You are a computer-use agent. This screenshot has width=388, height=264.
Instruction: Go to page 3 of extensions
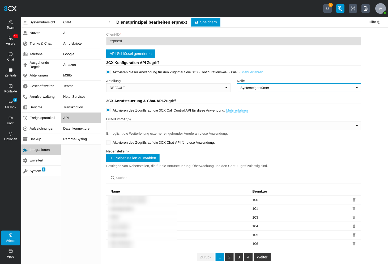click(x=239, y=257)
